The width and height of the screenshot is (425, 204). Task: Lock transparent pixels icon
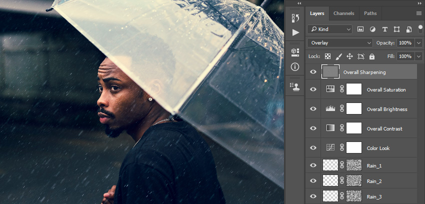click(327, 56)
